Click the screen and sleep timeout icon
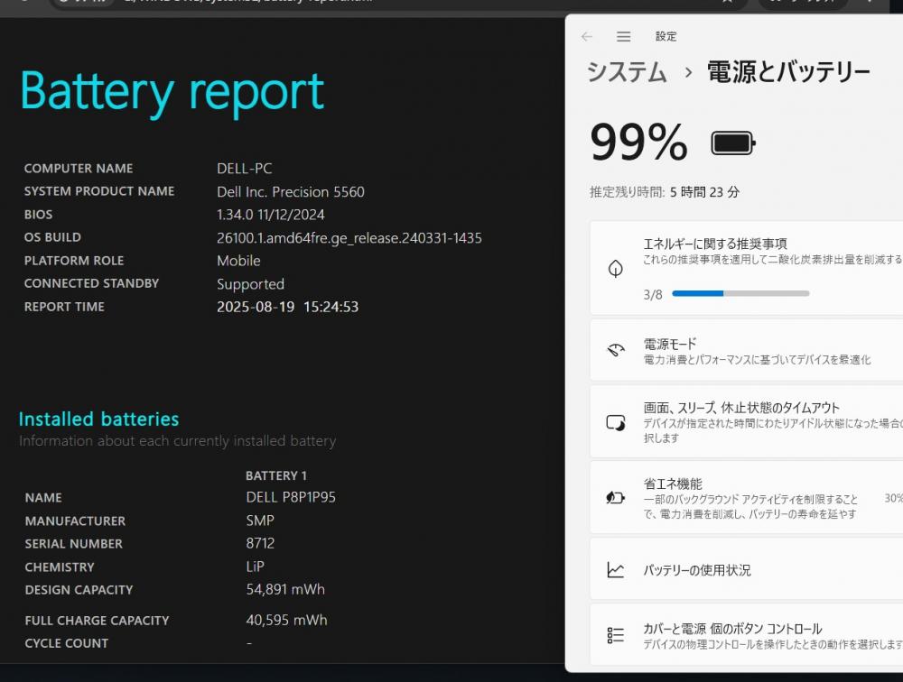Screen dimensions: 903x682 616,422
